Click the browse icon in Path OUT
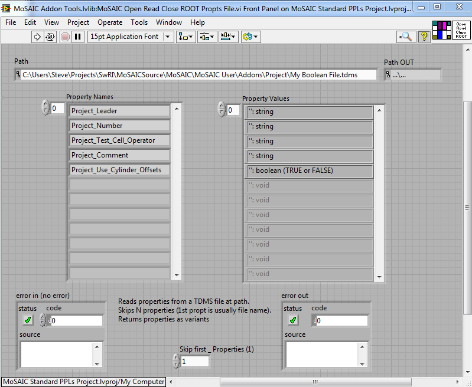The height and width of the screenshot is (387, 472). click(388, 75)
